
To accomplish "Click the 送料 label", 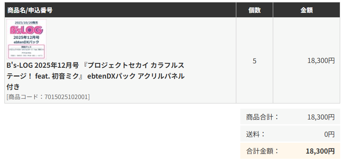I will click(256, 134).
